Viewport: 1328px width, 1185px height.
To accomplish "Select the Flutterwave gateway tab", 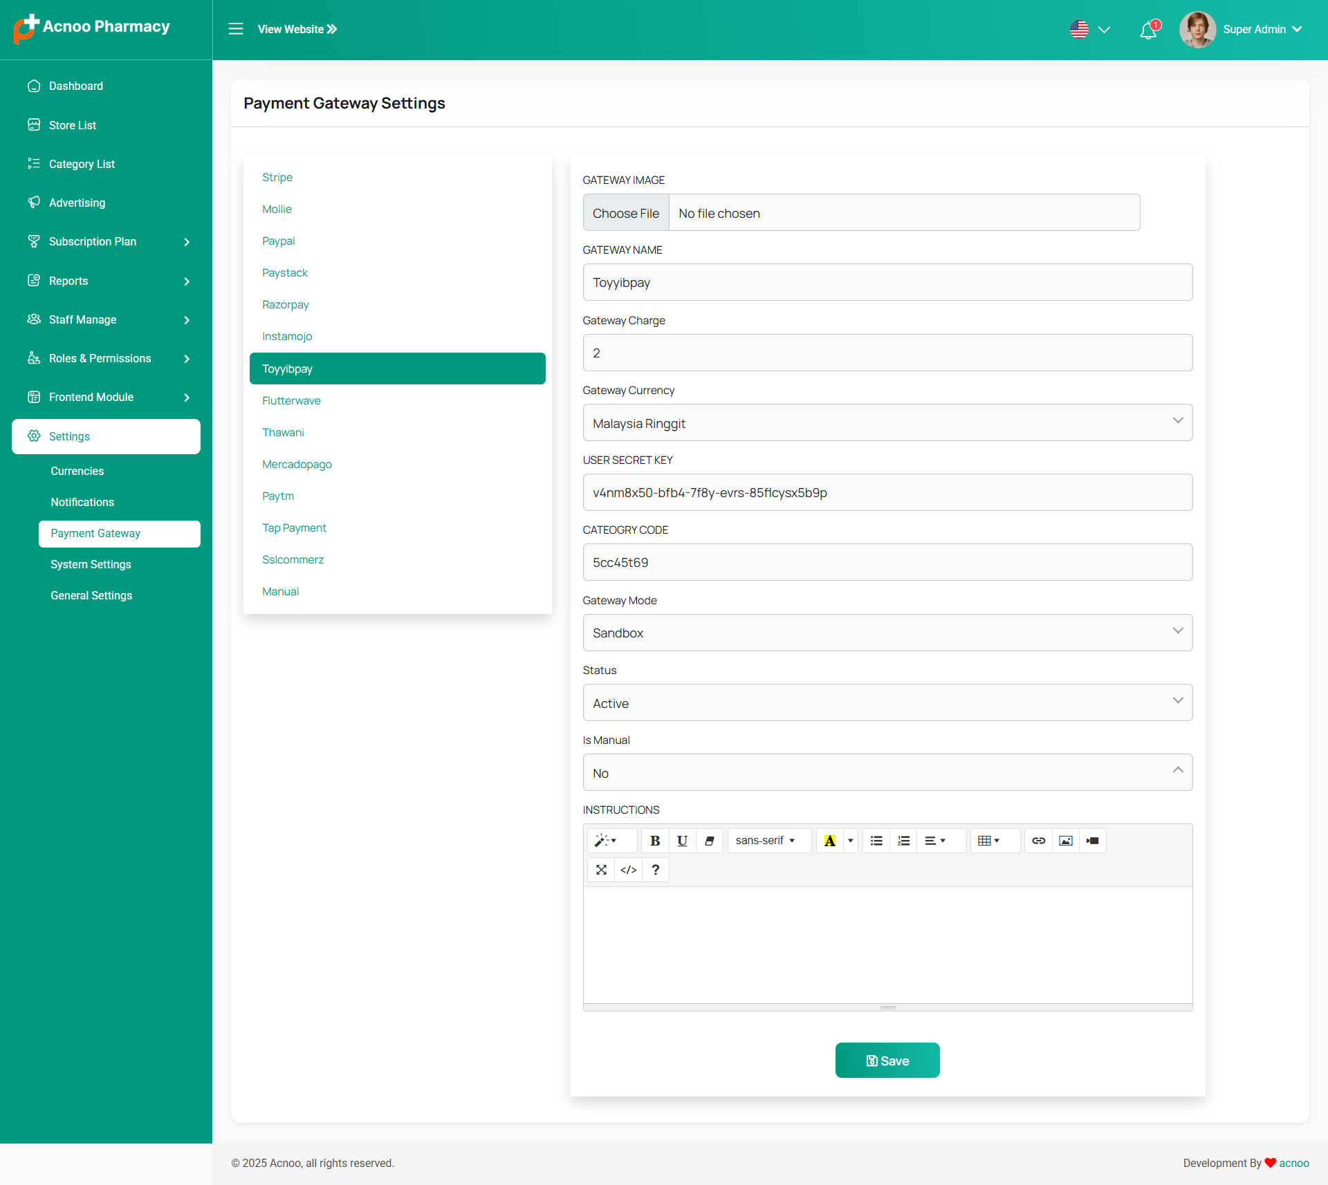I will [x=291, y=401].
